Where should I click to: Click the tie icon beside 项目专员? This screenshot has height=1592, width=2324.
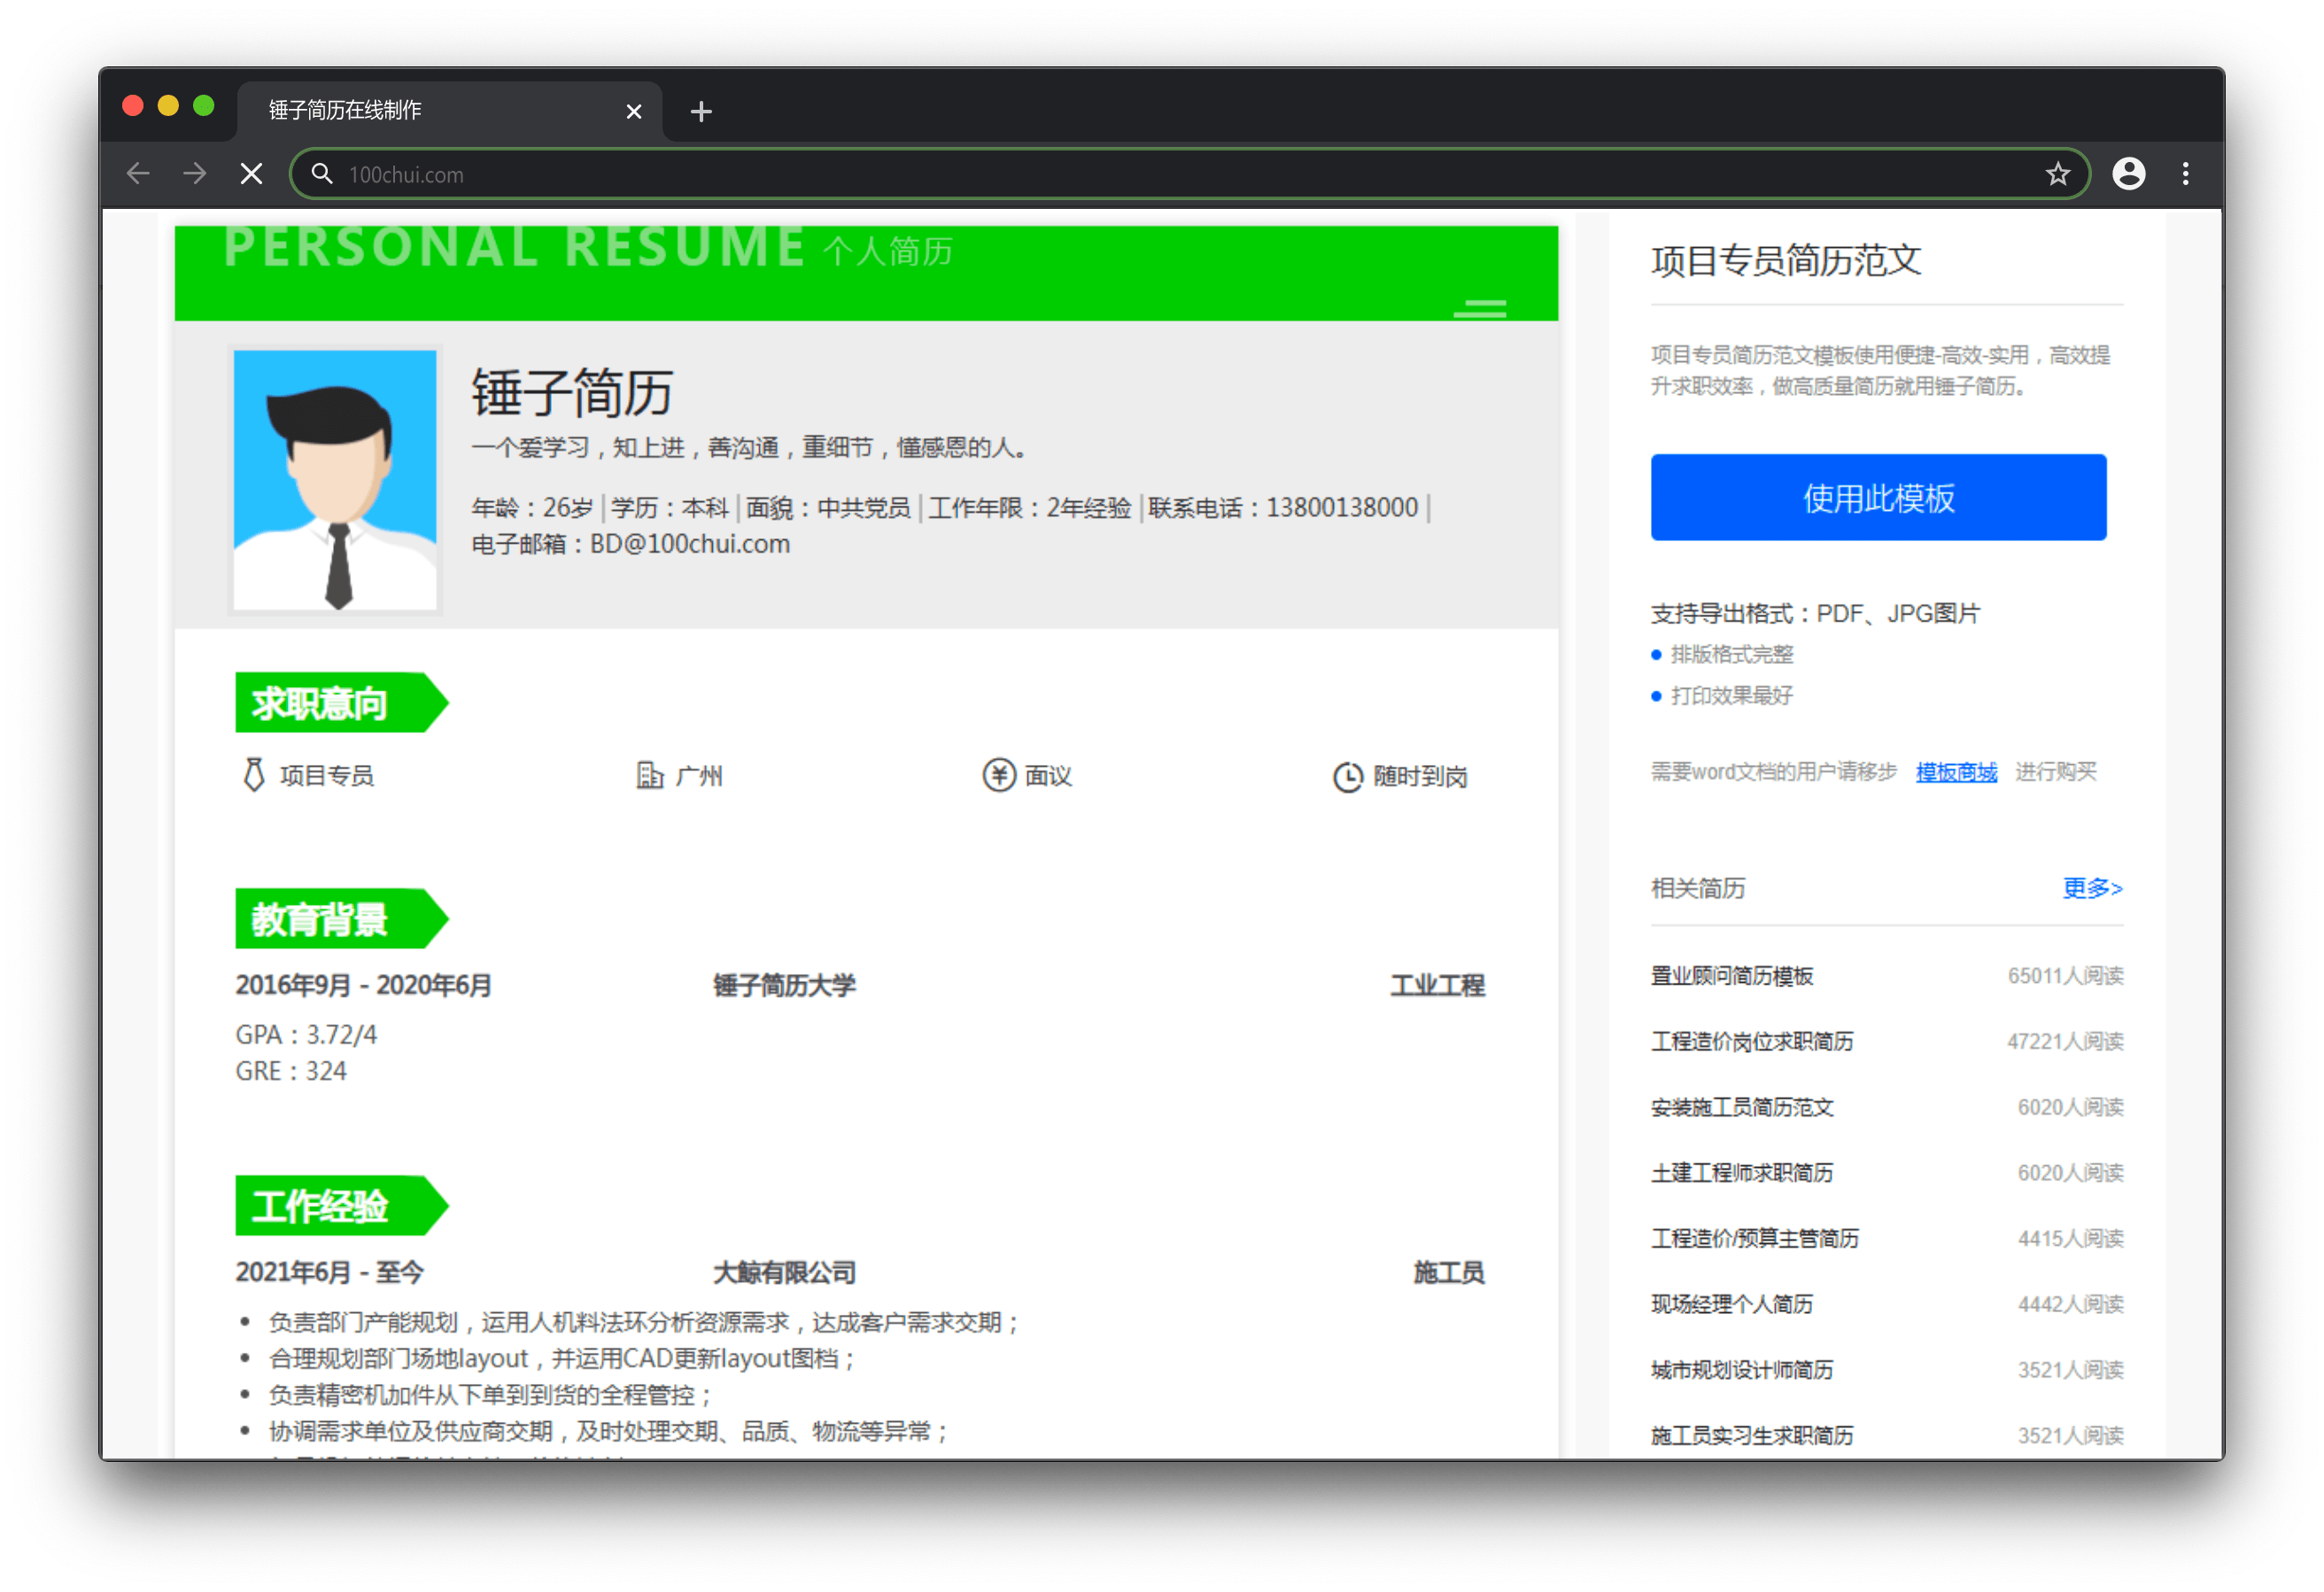pyautogui.click(x=254, y=775)
